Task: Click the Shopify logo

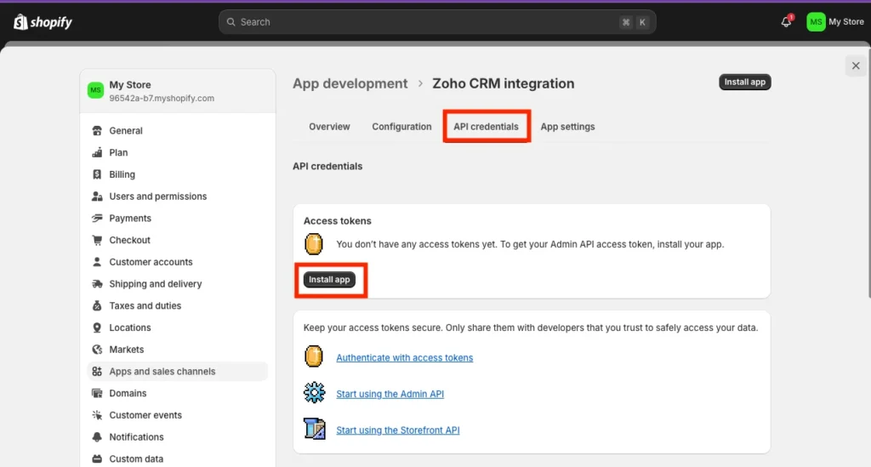Action: click(x=43, y=22)
